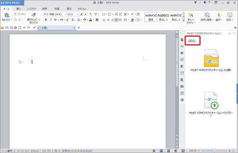
Task: Open the font name dropdown
Action: click(x=66, y=14)
